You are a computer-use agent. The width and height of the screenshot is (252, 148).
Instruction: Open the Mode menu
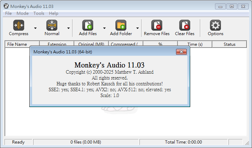(x=22, y=13)
